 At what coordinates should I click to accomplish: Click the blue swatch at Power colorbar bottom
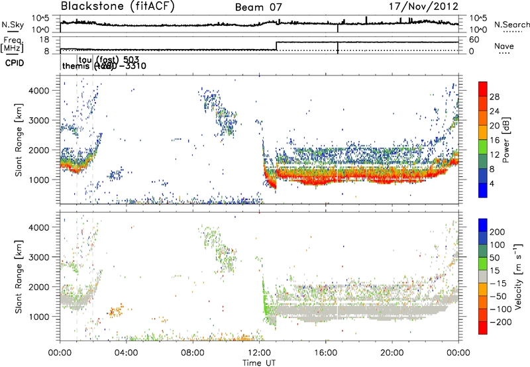483,190
